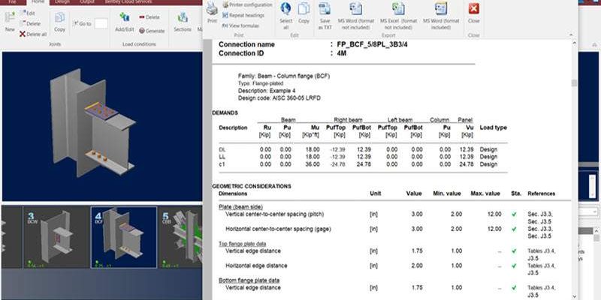
Task: Click Delete in the Joints group
Action: tap(30, 24)
